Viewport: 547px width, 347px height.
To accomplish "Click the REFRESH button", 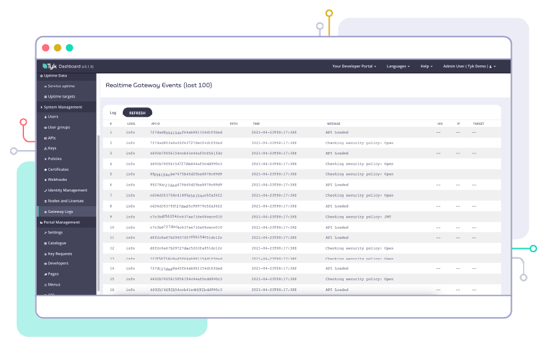I will tap(137, 113).
